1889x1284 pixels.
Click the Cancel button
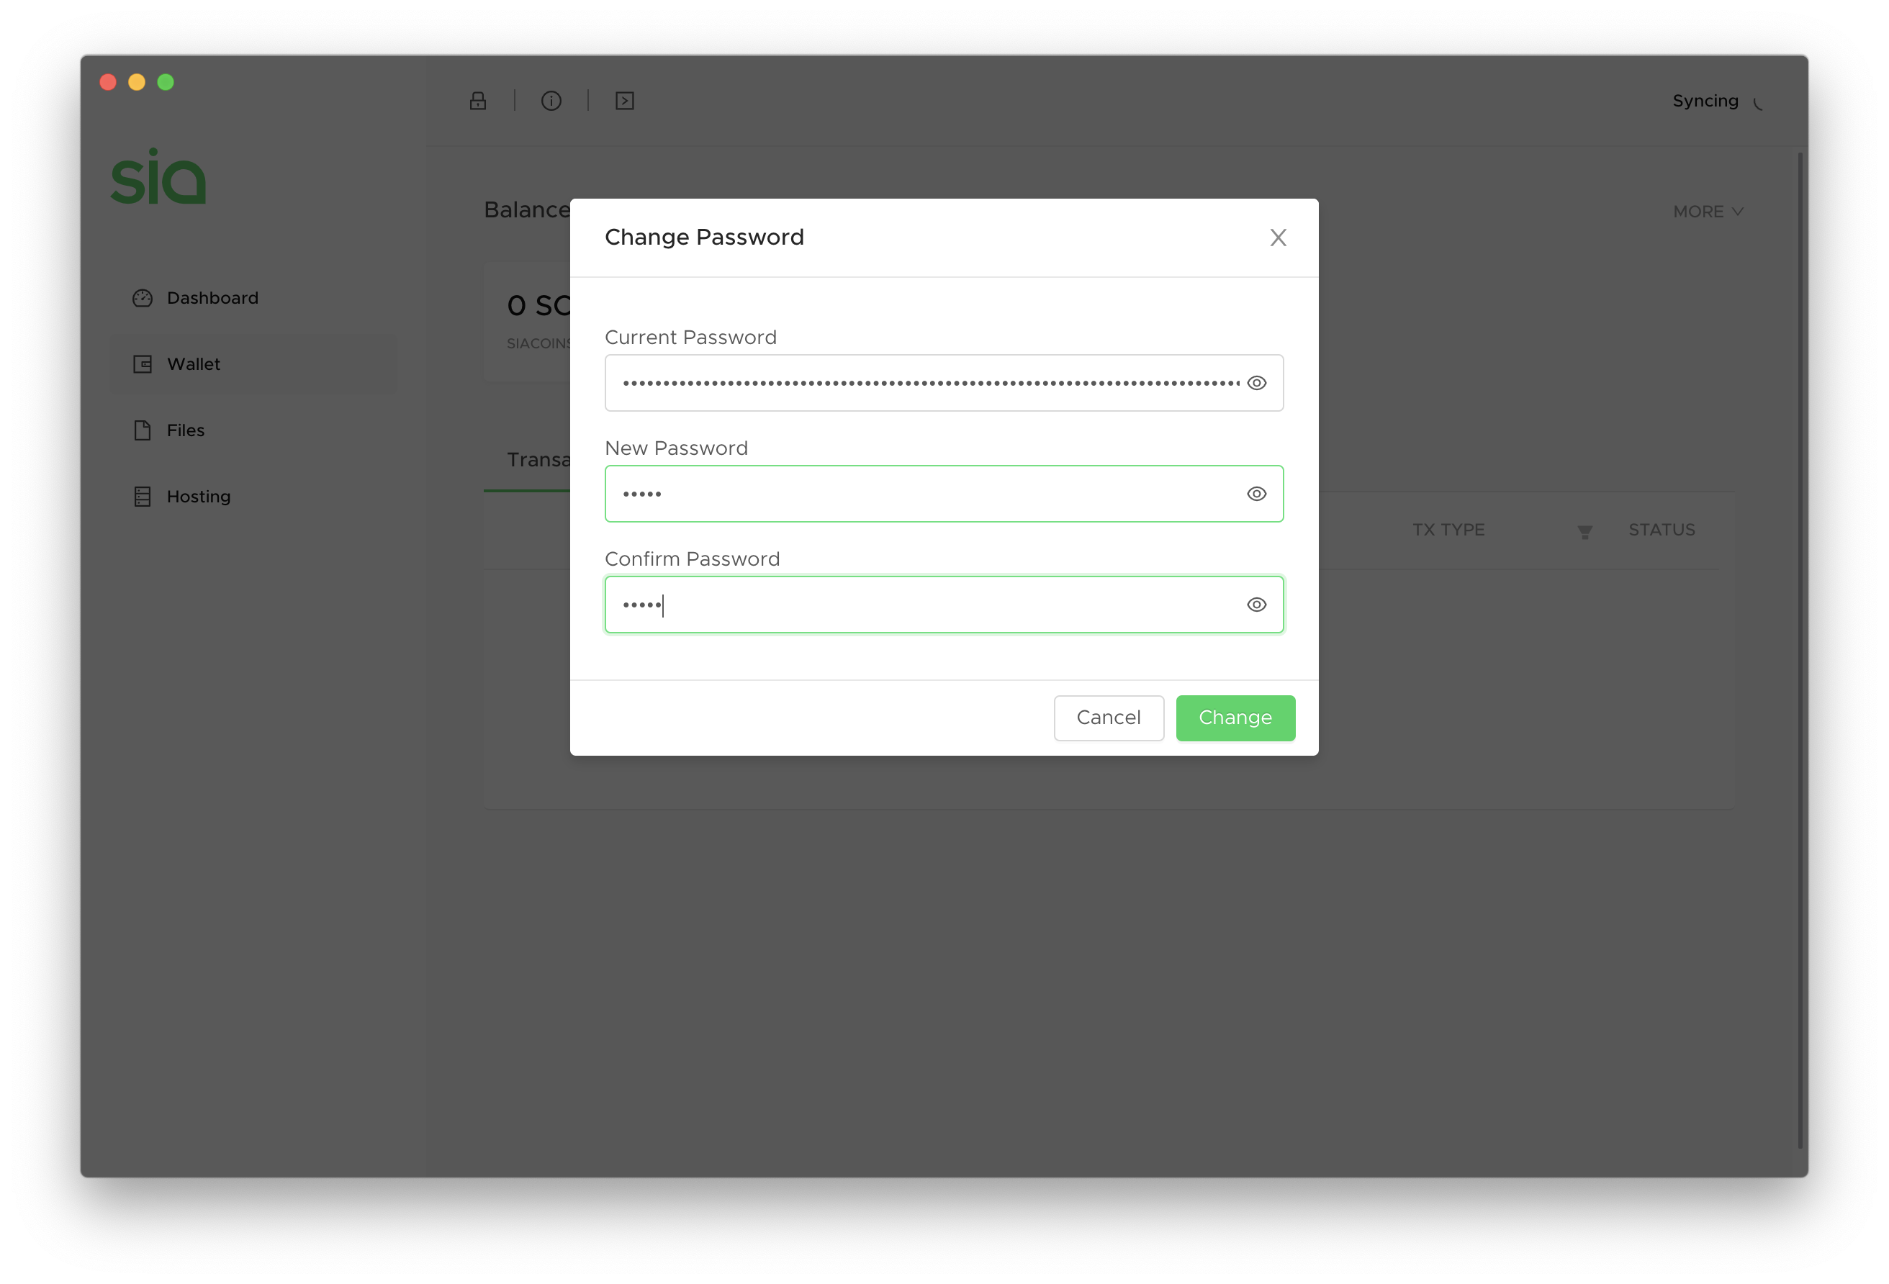1109,718
